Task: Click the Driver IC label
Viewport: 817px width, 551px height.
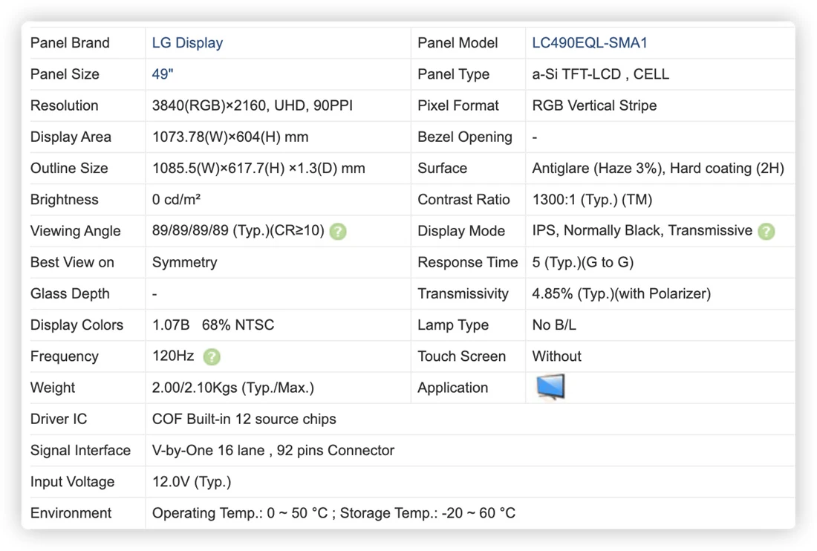Action: (x=59, y=420)
